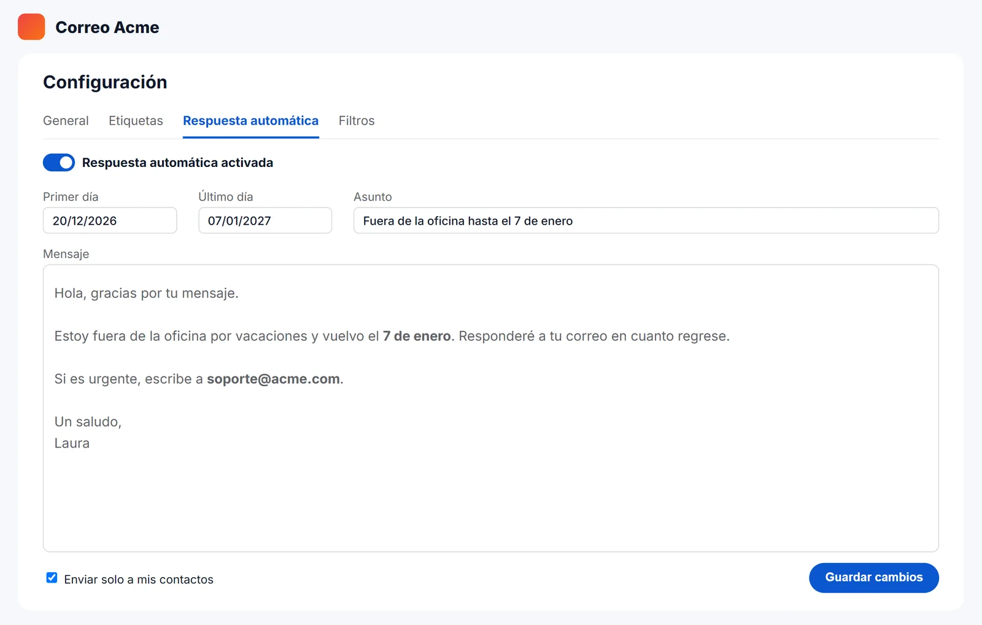Click the line 'Hola, gracias por tu mensaje.'

[146, 293]
